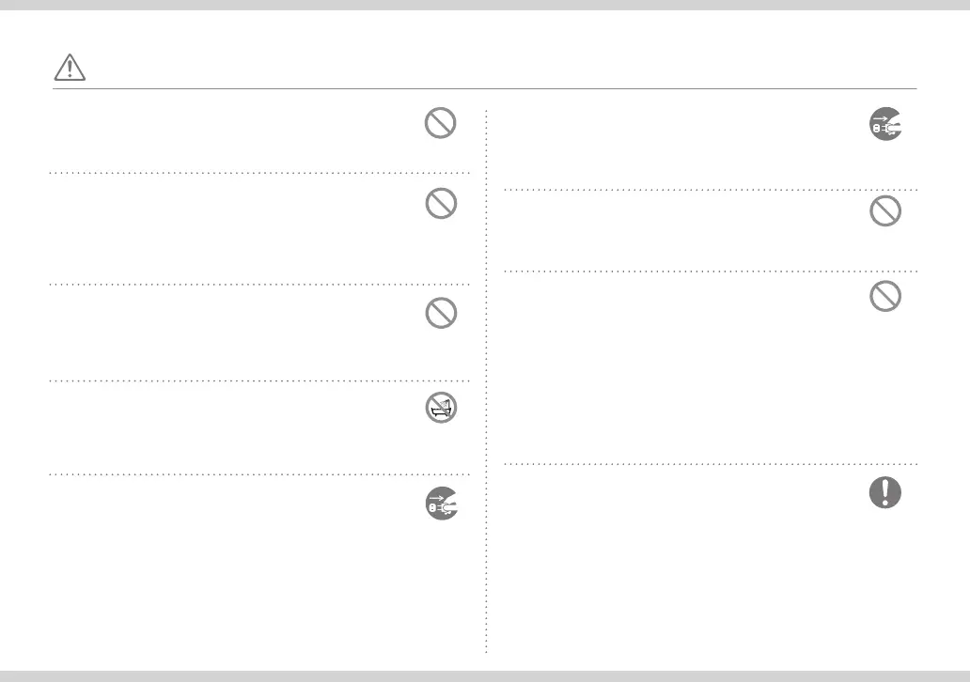Screen dimensions: 970x682
Task: Click dotted separator above the left unplug icon
Action: pos(258,474)
